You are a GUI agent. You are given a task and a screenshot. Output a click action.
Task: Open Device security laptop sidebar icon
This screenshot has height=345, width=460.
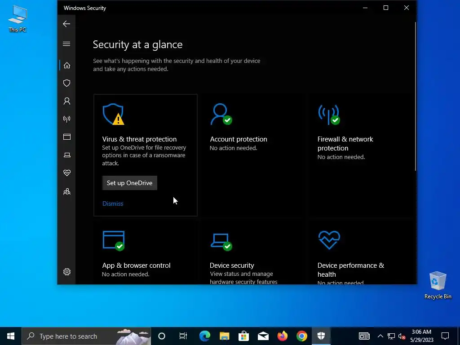[x=67, y=155]
